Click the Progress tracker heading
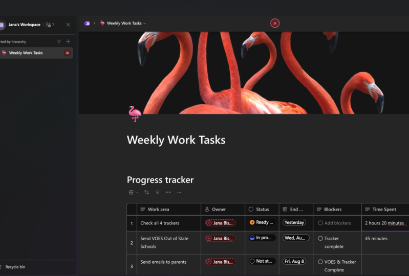Viewport: 409px width, 276px height. 160,180
